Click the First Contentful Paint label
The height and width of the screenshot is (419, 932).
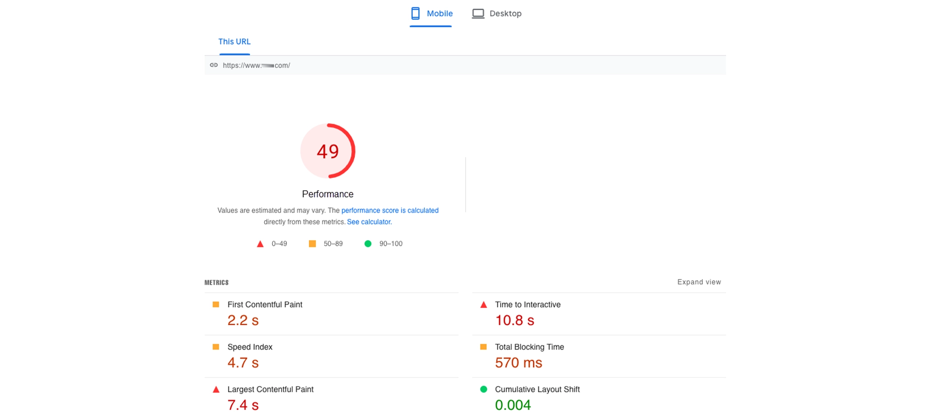(265, 305)
